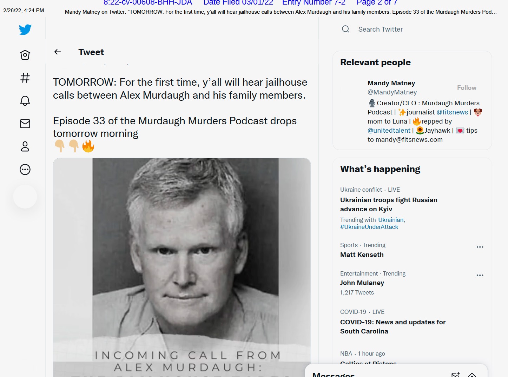Open more options for John Mulaney trend
The height and width of the screenshot is (377, 508).
[x=480, y=276]
